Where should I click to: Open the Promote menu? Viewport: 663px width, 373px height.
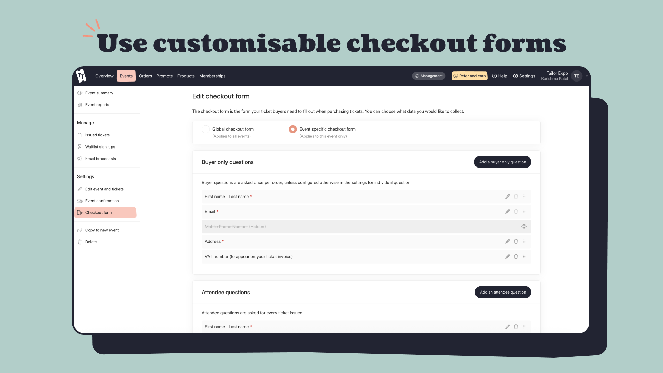coord(165,76)
